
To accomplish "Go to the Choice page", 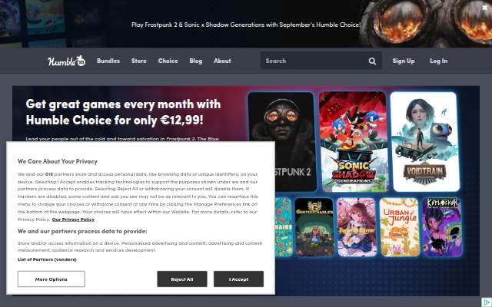I will tap(168, 61).
